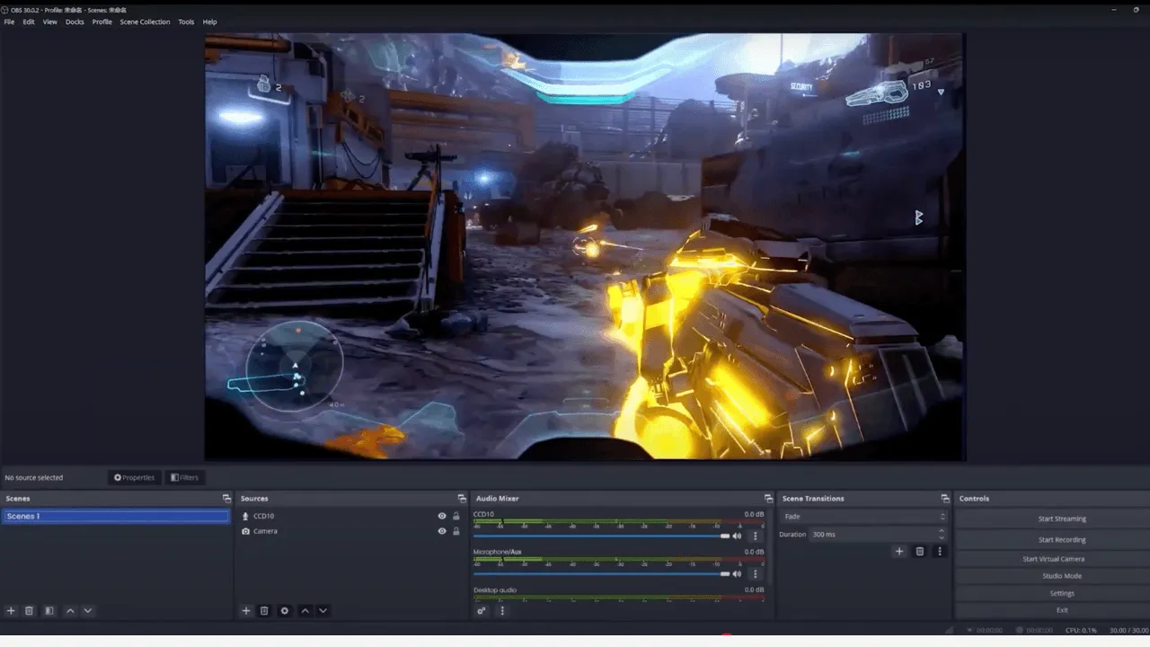Click Desktop audio channel label
Image resolution: width=1150 pixels, height=647 pixels.
click(x=495, y=589)
